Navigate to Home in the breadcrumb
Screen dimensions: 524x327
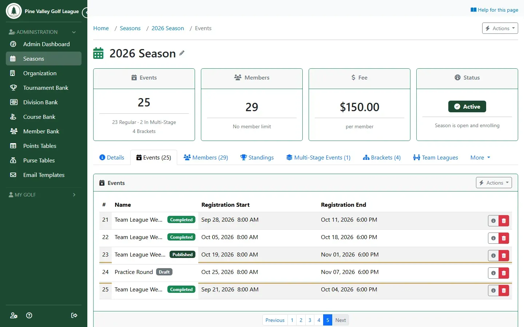point(101,28)
